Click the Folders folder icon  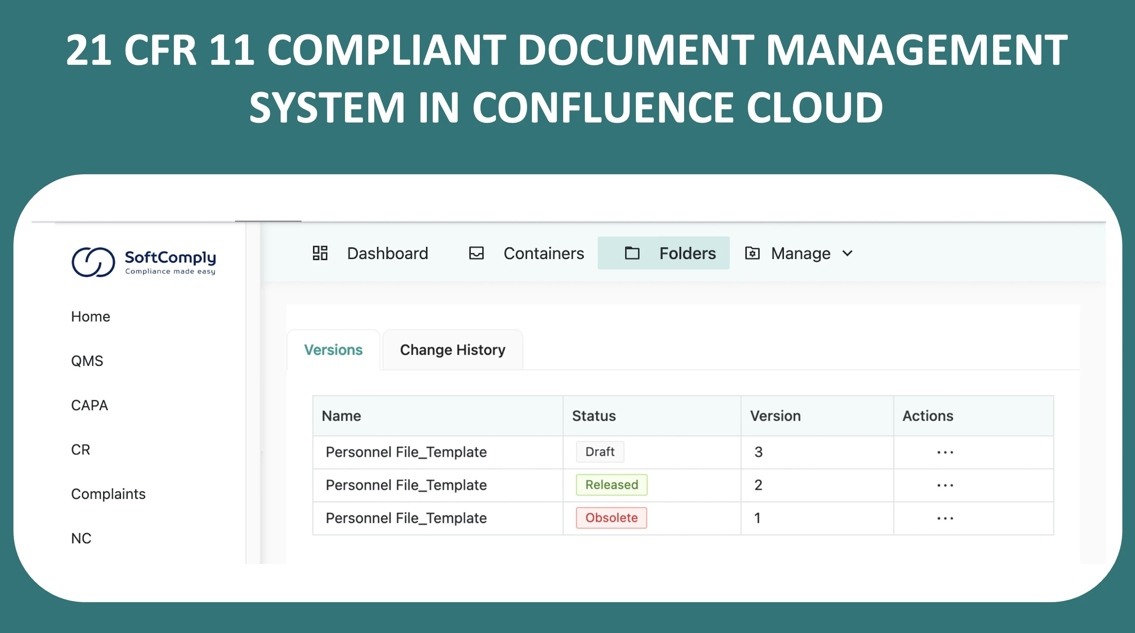(632, 253)
